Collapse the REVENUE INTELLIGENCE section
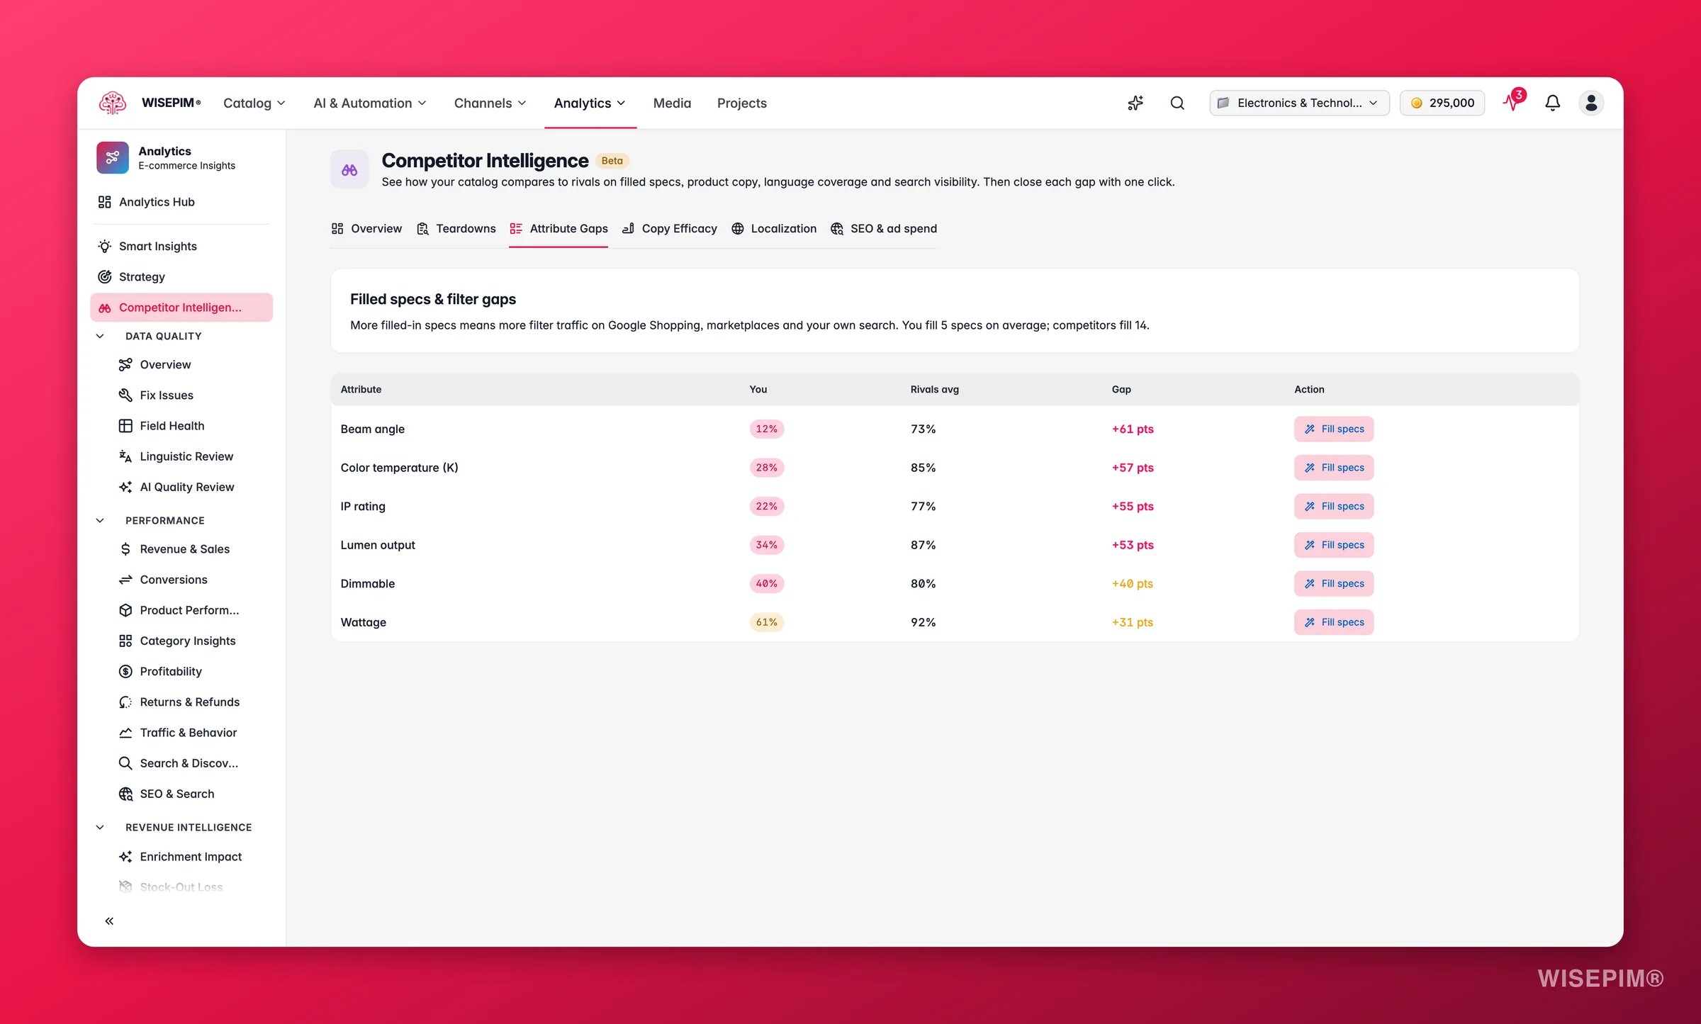 click(x=100, y=827)
